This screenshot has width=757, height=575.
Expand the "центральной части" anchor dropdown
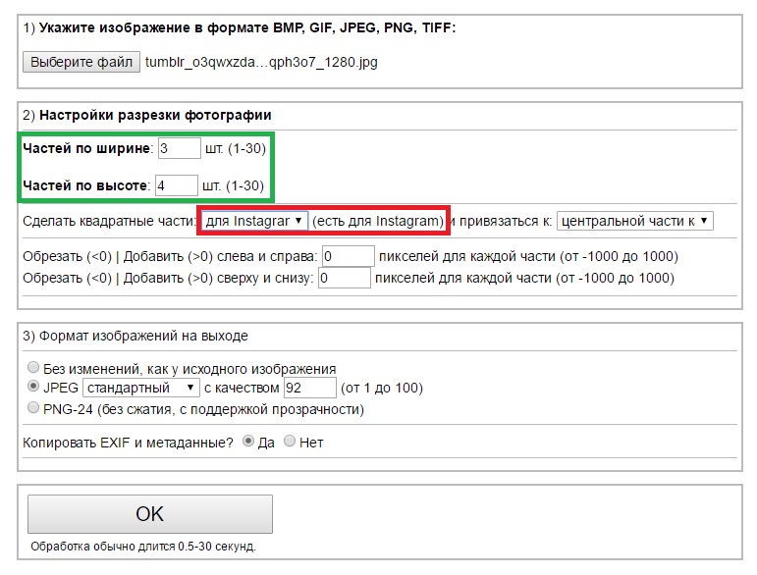click(x=634, y=222)
